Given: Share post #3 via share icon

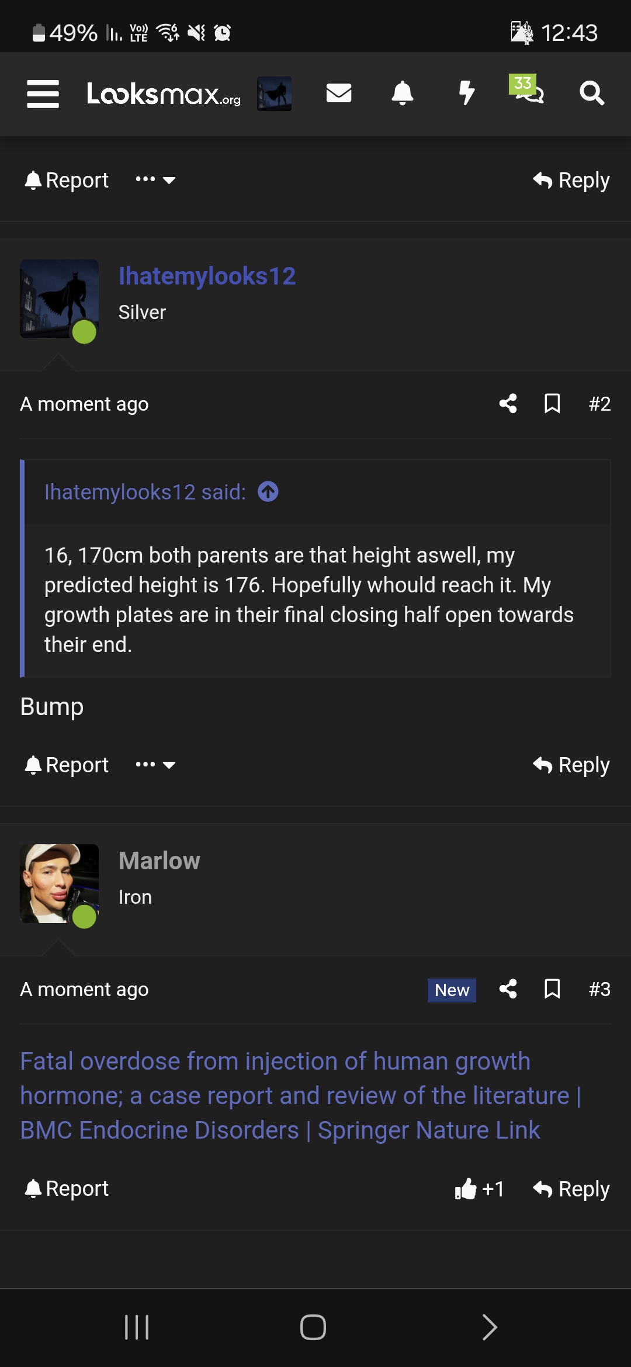Looking at the screenshot, I should [x=508, y=989].
